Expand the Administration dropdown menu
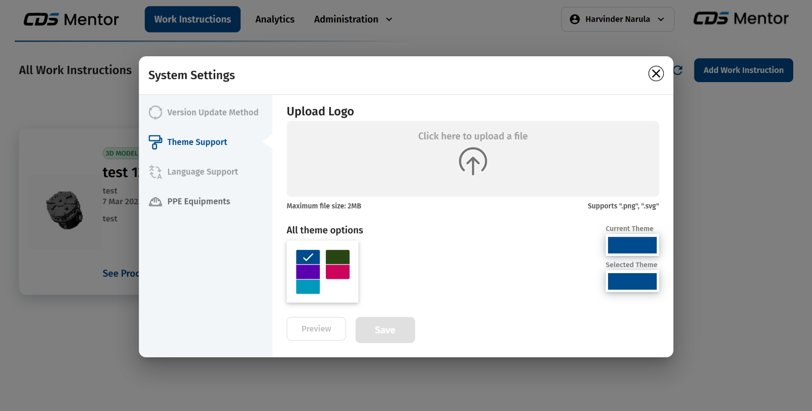 [x=353, y=19]
